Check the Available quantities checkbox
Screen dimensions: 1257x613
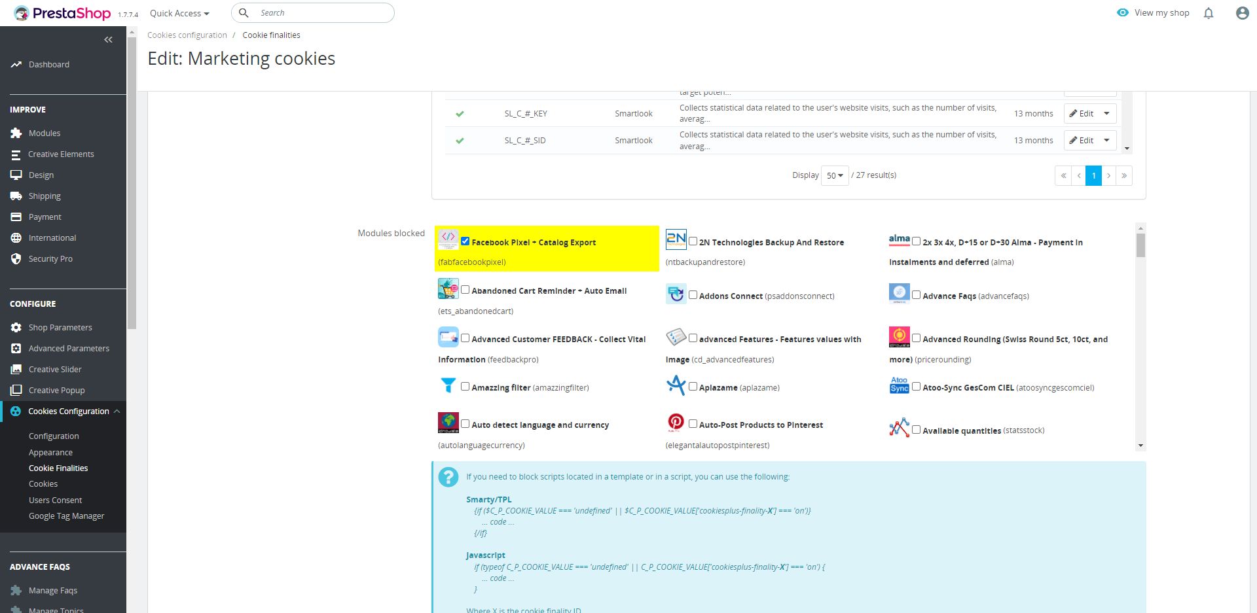(917, 430)
